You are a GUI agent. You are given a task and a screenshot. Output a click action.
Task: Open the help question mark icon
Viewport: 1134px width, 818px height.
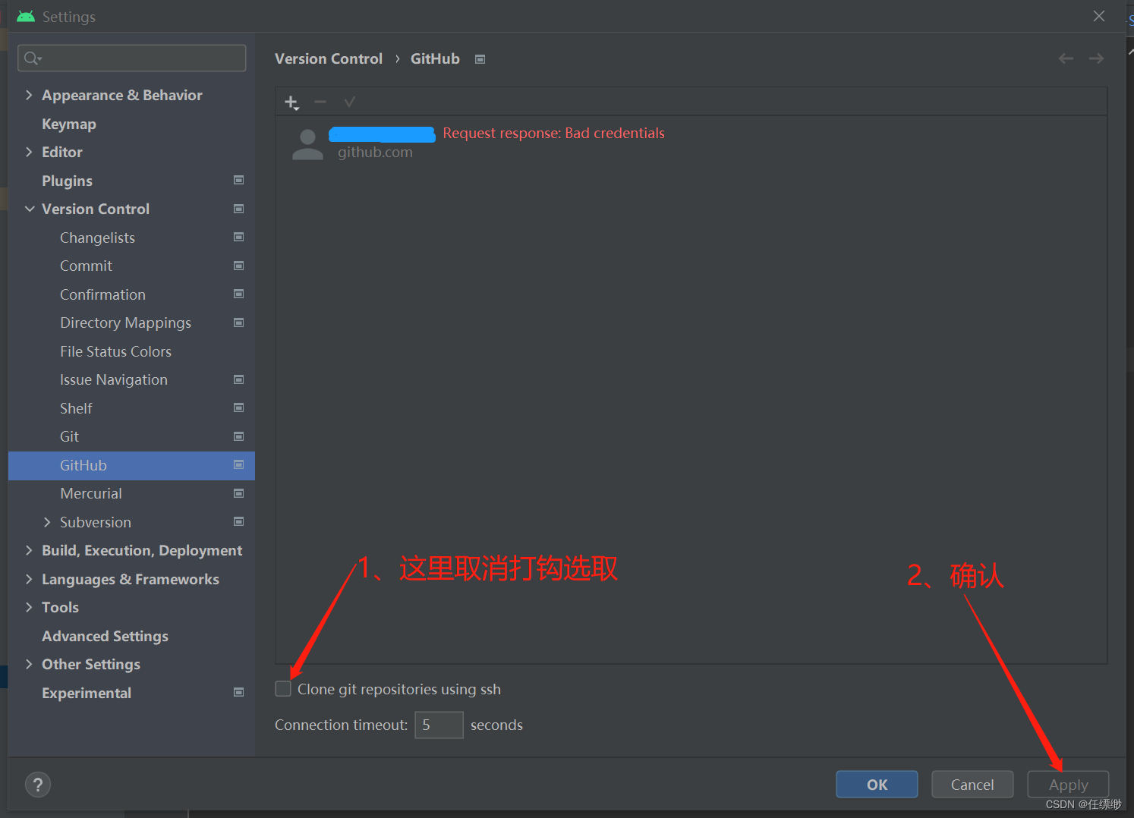click(38, 785)
